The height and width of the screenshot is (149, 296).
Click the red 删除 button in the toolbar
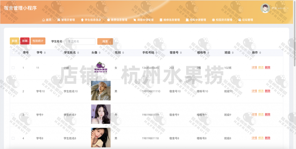25,41
